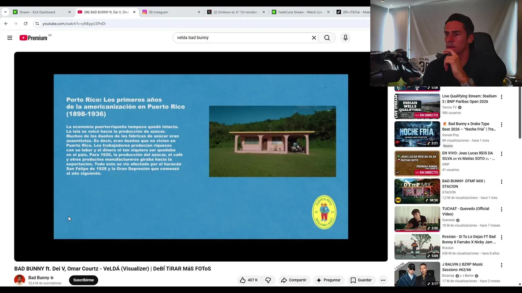Open Live Qualifying Stream thumbnail

point(417,106)
